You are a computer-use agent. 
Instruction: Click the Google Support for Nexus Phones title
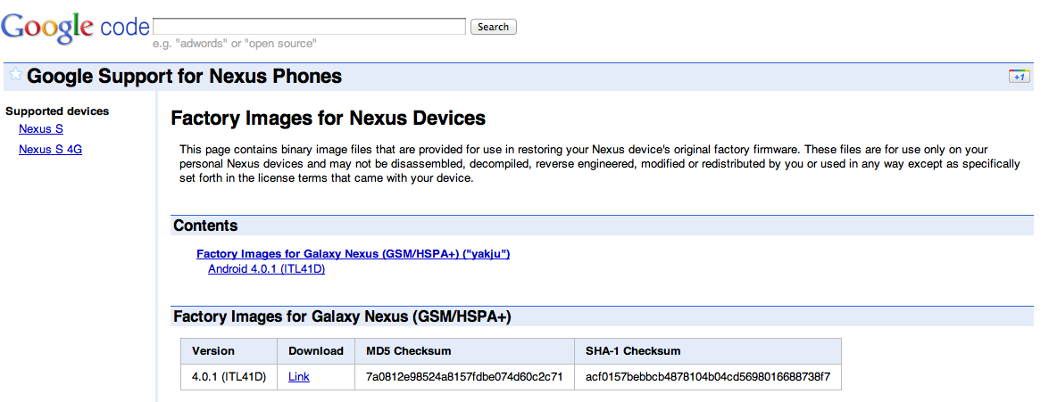pyautogui.click(x=185, y=77)
